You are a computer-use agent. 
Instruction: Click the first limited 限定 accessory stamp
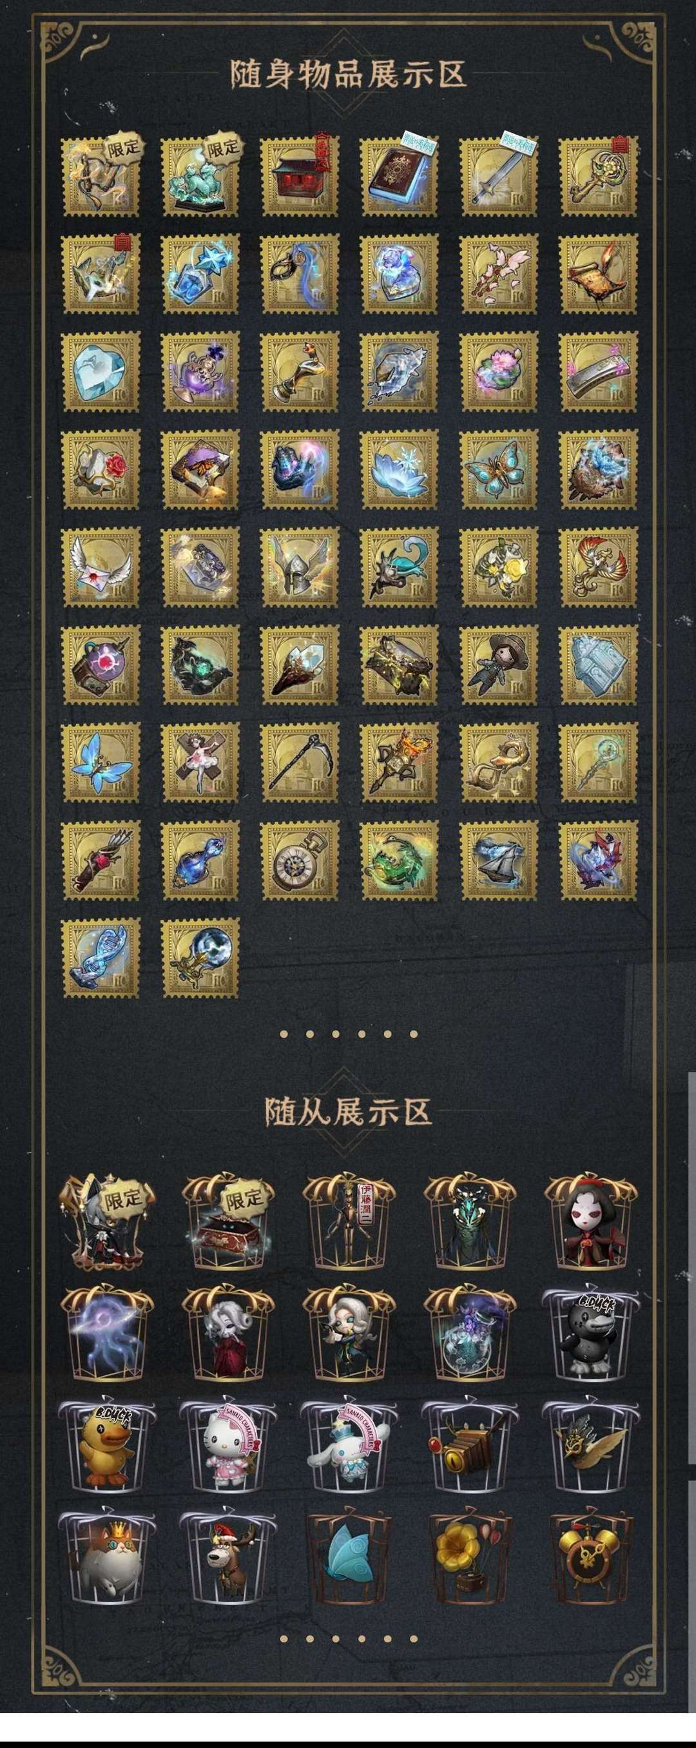(101, 177)
